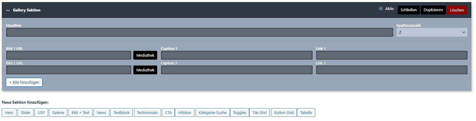Add a Tile Grid section

pyautogui.click(x=260, y=113)
